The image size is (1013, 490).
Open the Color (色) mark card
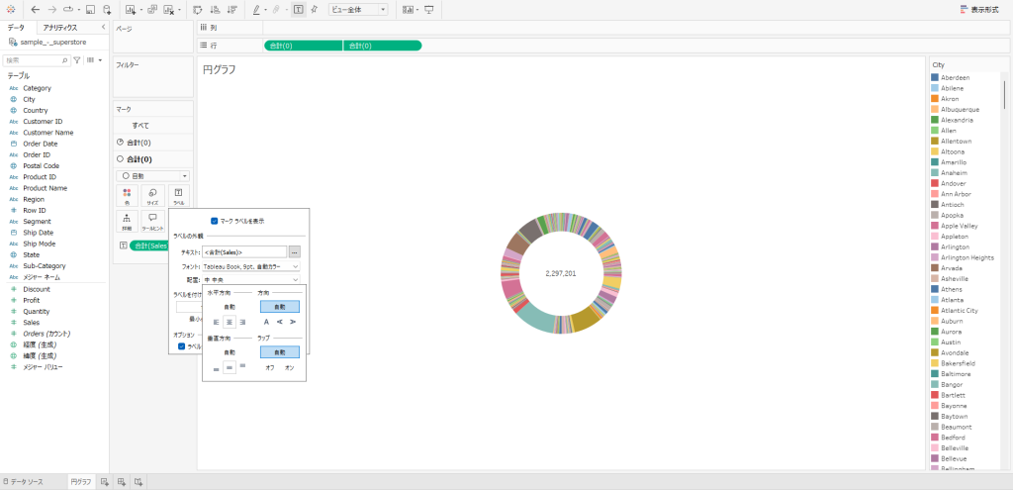point(127,195)
